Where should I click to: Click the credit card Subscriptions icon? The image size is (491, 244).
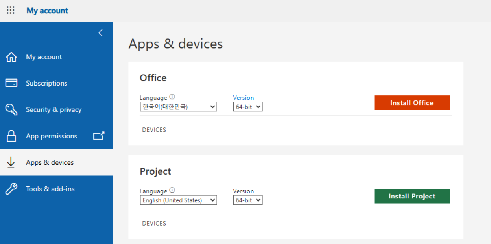point(11,83)
